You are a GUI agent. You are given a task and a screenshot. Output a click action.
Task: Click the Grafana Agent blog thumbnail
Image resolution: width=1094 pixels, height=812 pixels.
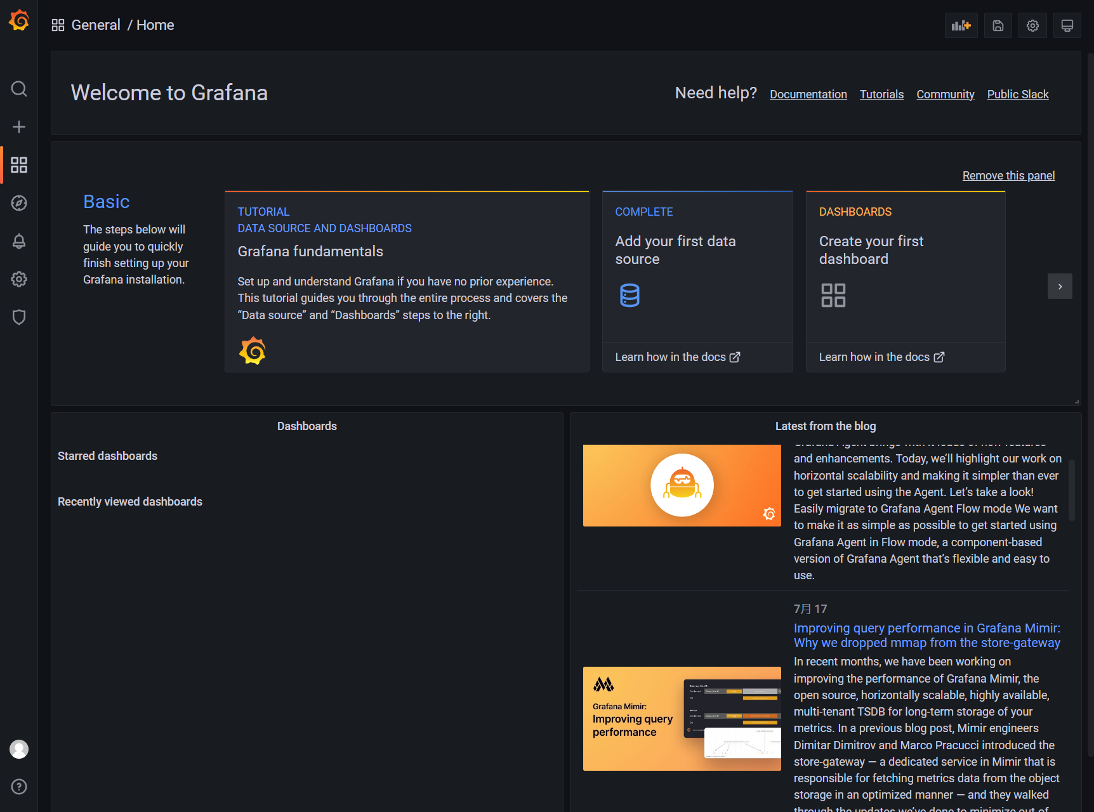click(682, 485)
